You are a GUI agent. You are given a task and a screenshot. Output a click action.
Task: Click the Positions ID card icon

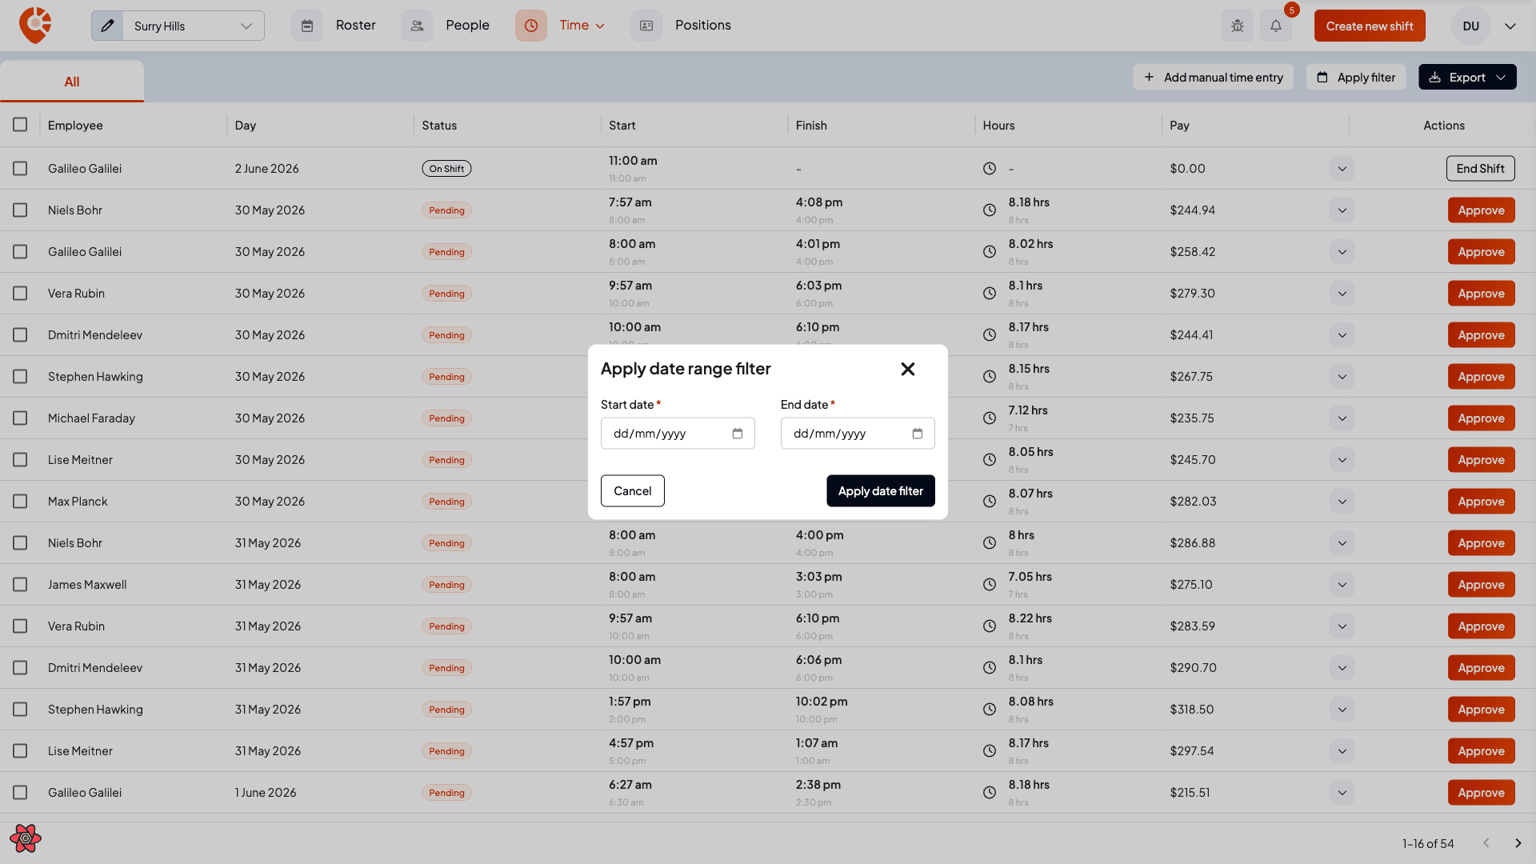[646, 26]
